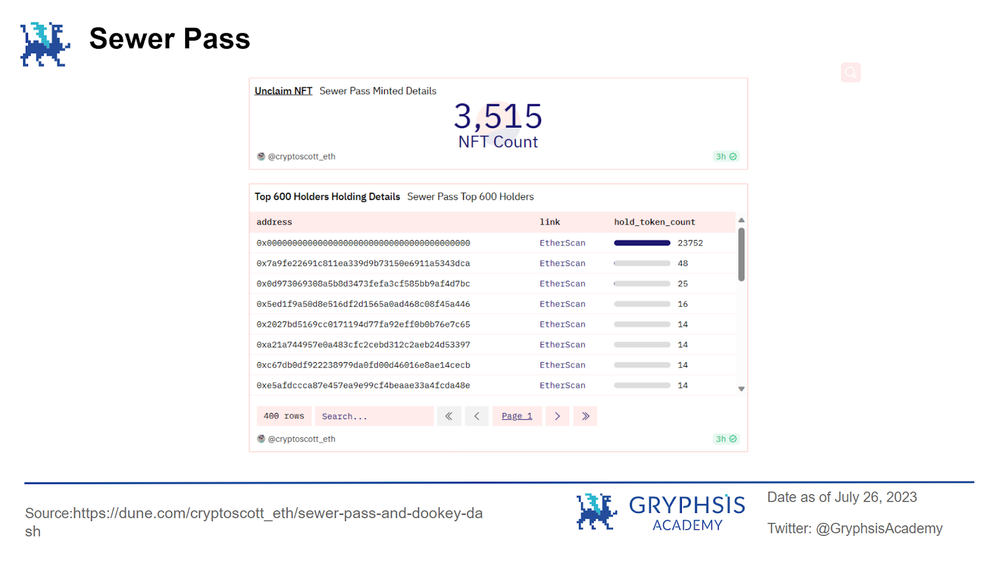Go to first page with double-left arrow
The image size is (1001, 563).
[x=449, y=416]
